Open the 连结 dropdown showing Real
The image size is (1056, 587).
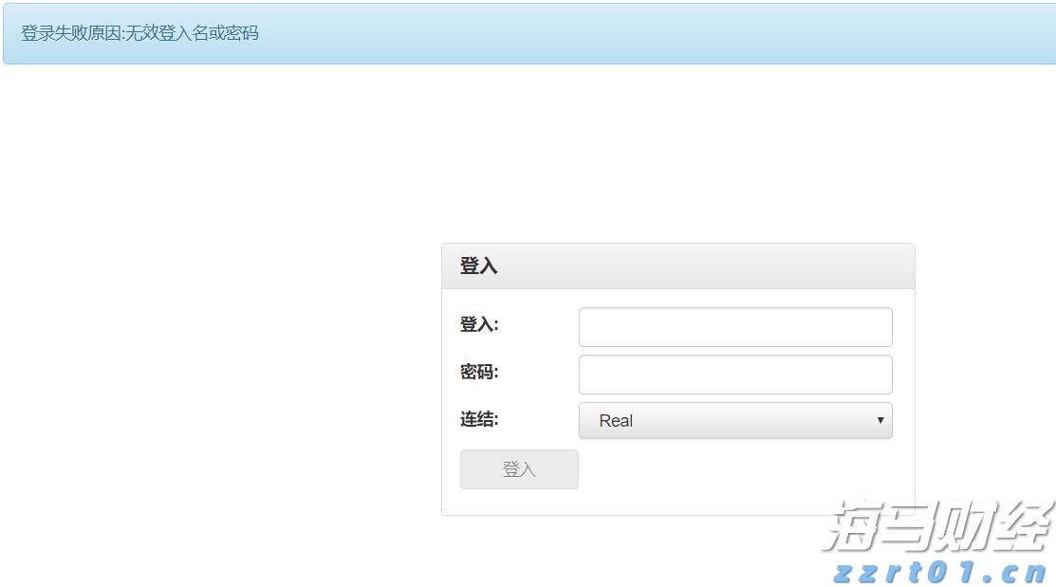735,421
